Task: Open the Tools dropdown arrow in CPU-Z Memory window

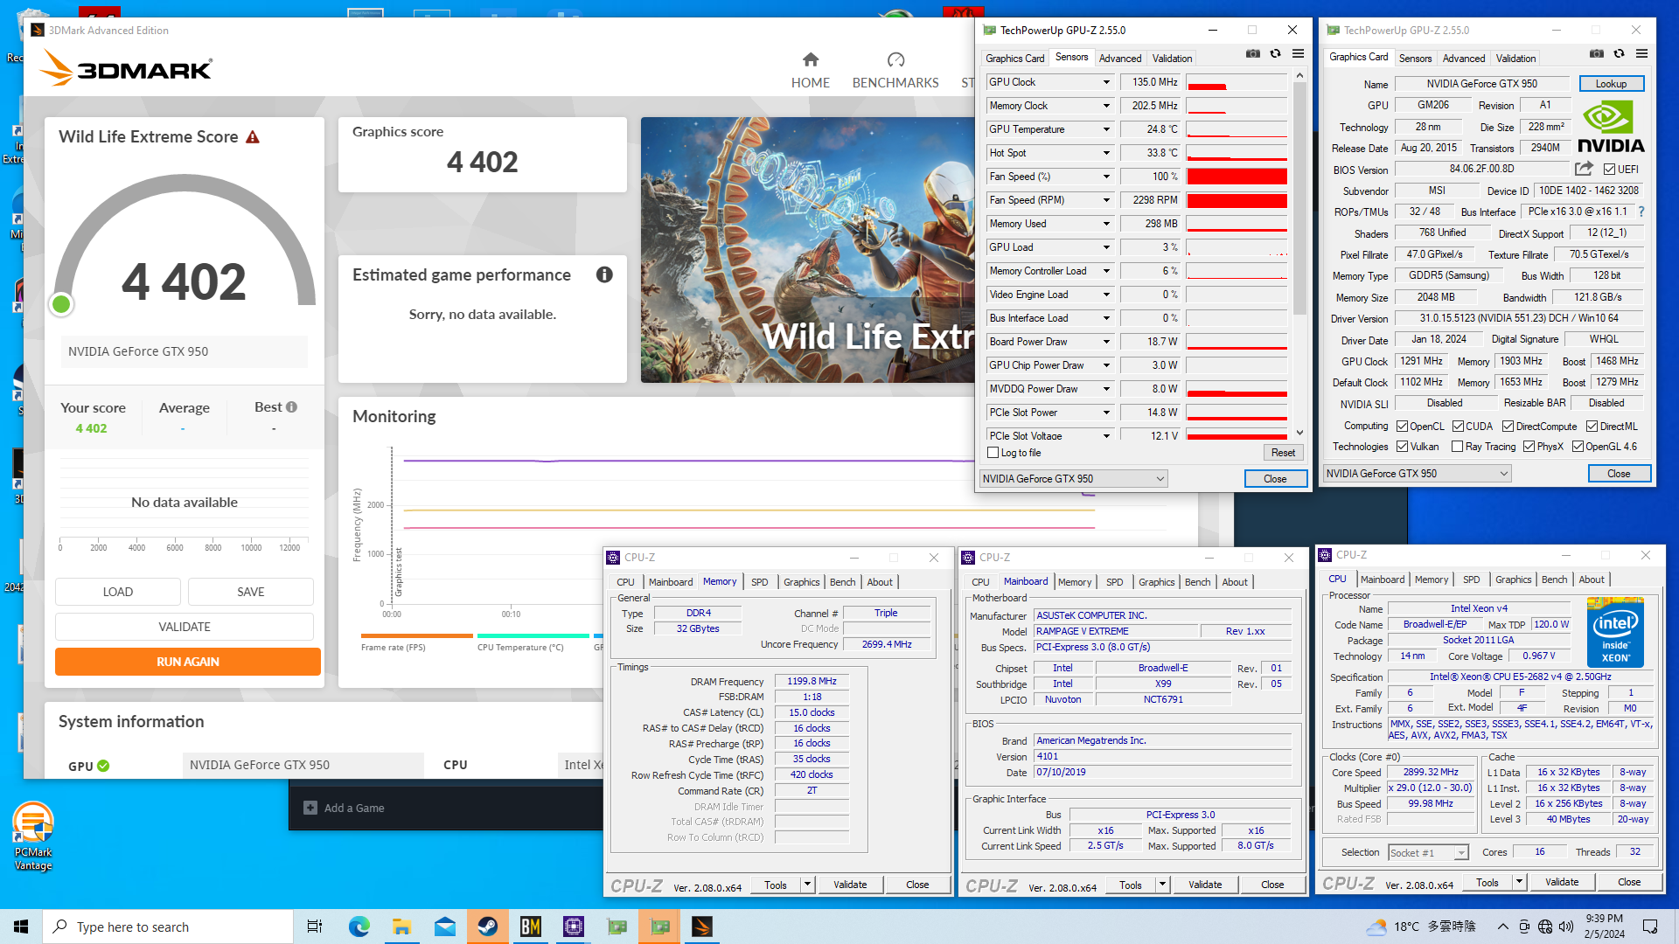Action: pos(807,885)
